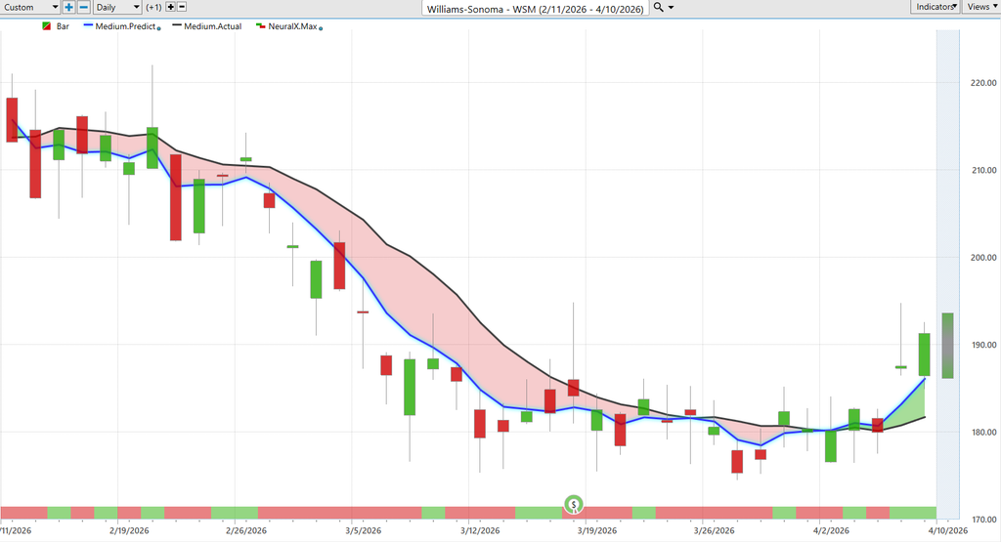This screenshot has height=542, width=1001.
Task: Click the dot next to Medium.Predict
Action: [x=159, y=28]
